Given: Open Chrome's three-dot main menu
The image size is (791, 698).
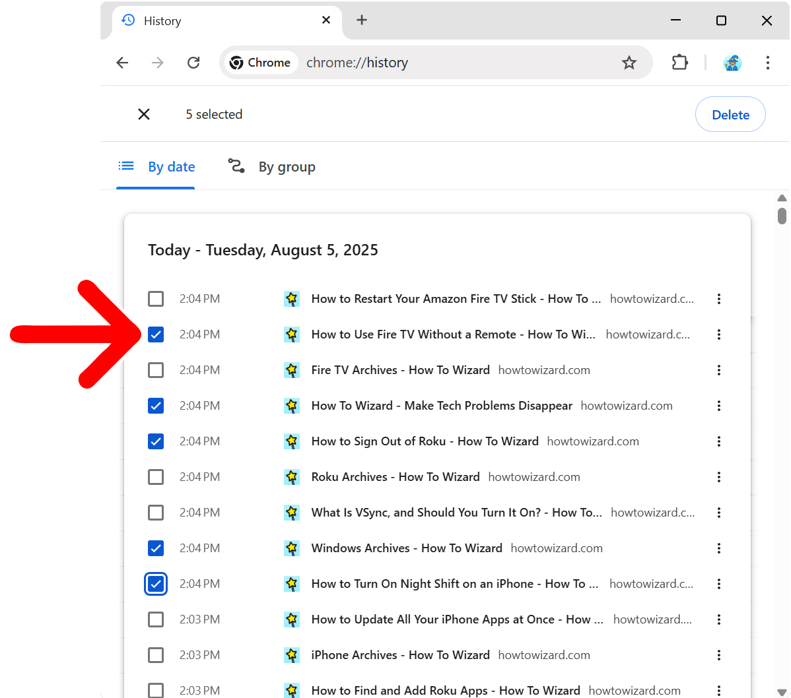Looking at the screenshot, I should pos(767,63).
